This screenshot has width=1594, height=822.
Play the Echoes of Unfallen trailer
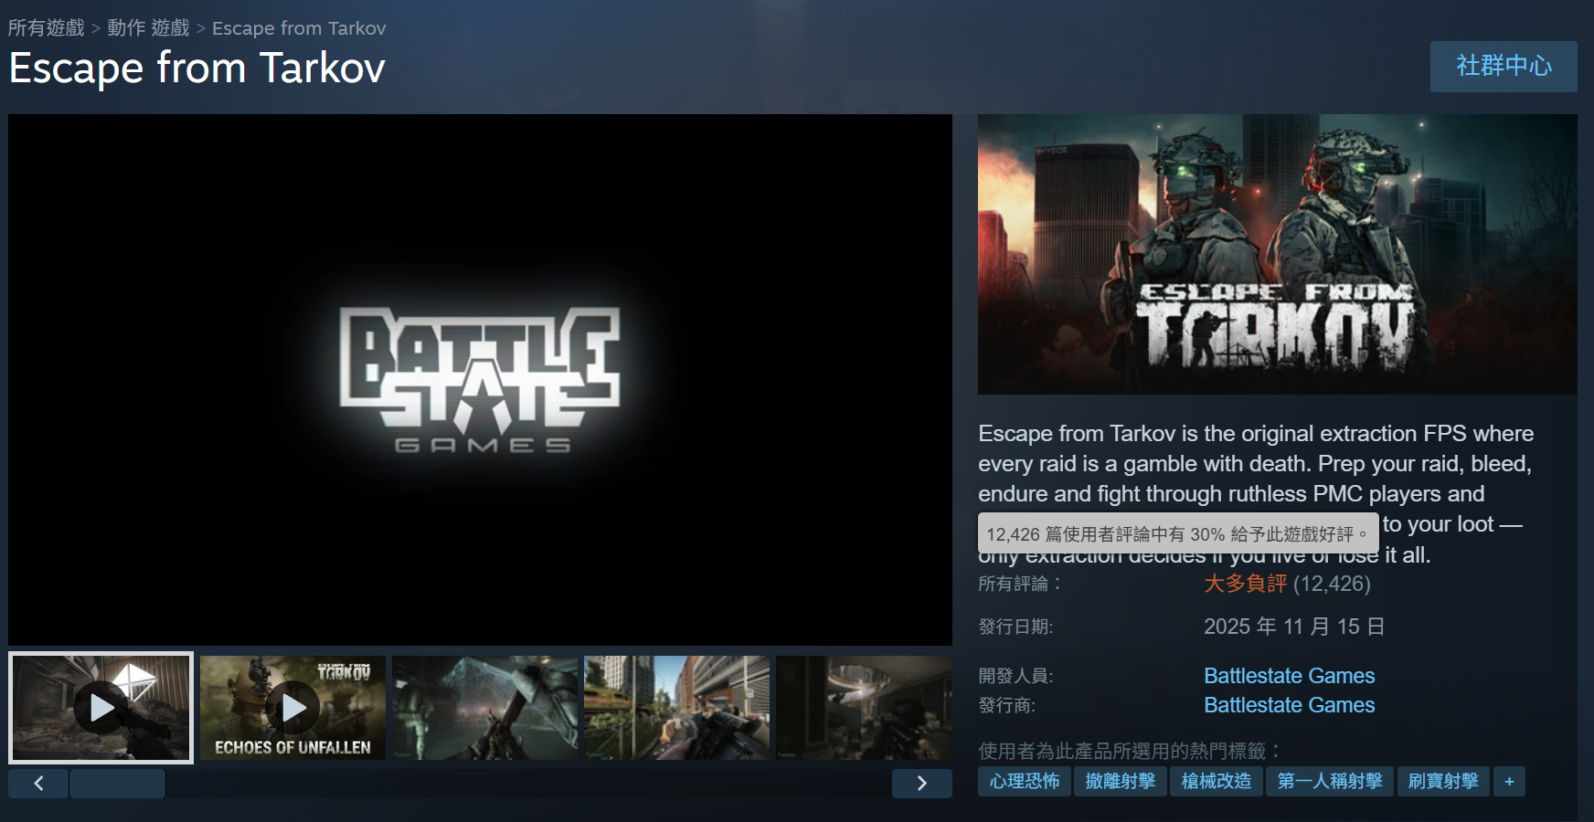(292, 707)
